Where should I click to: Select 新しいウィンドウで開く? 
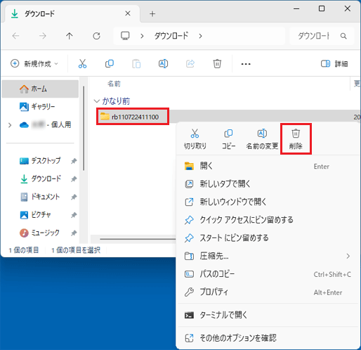pyautogui.click(x=268, y=202)
